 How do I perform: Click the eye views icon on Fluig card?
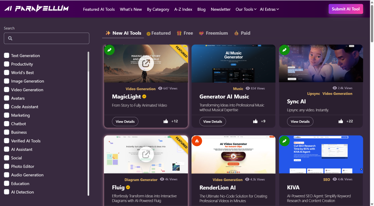point(162,179)
